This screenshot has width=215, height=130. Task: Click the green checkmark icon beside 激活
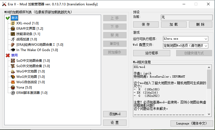tap(8, 18)
